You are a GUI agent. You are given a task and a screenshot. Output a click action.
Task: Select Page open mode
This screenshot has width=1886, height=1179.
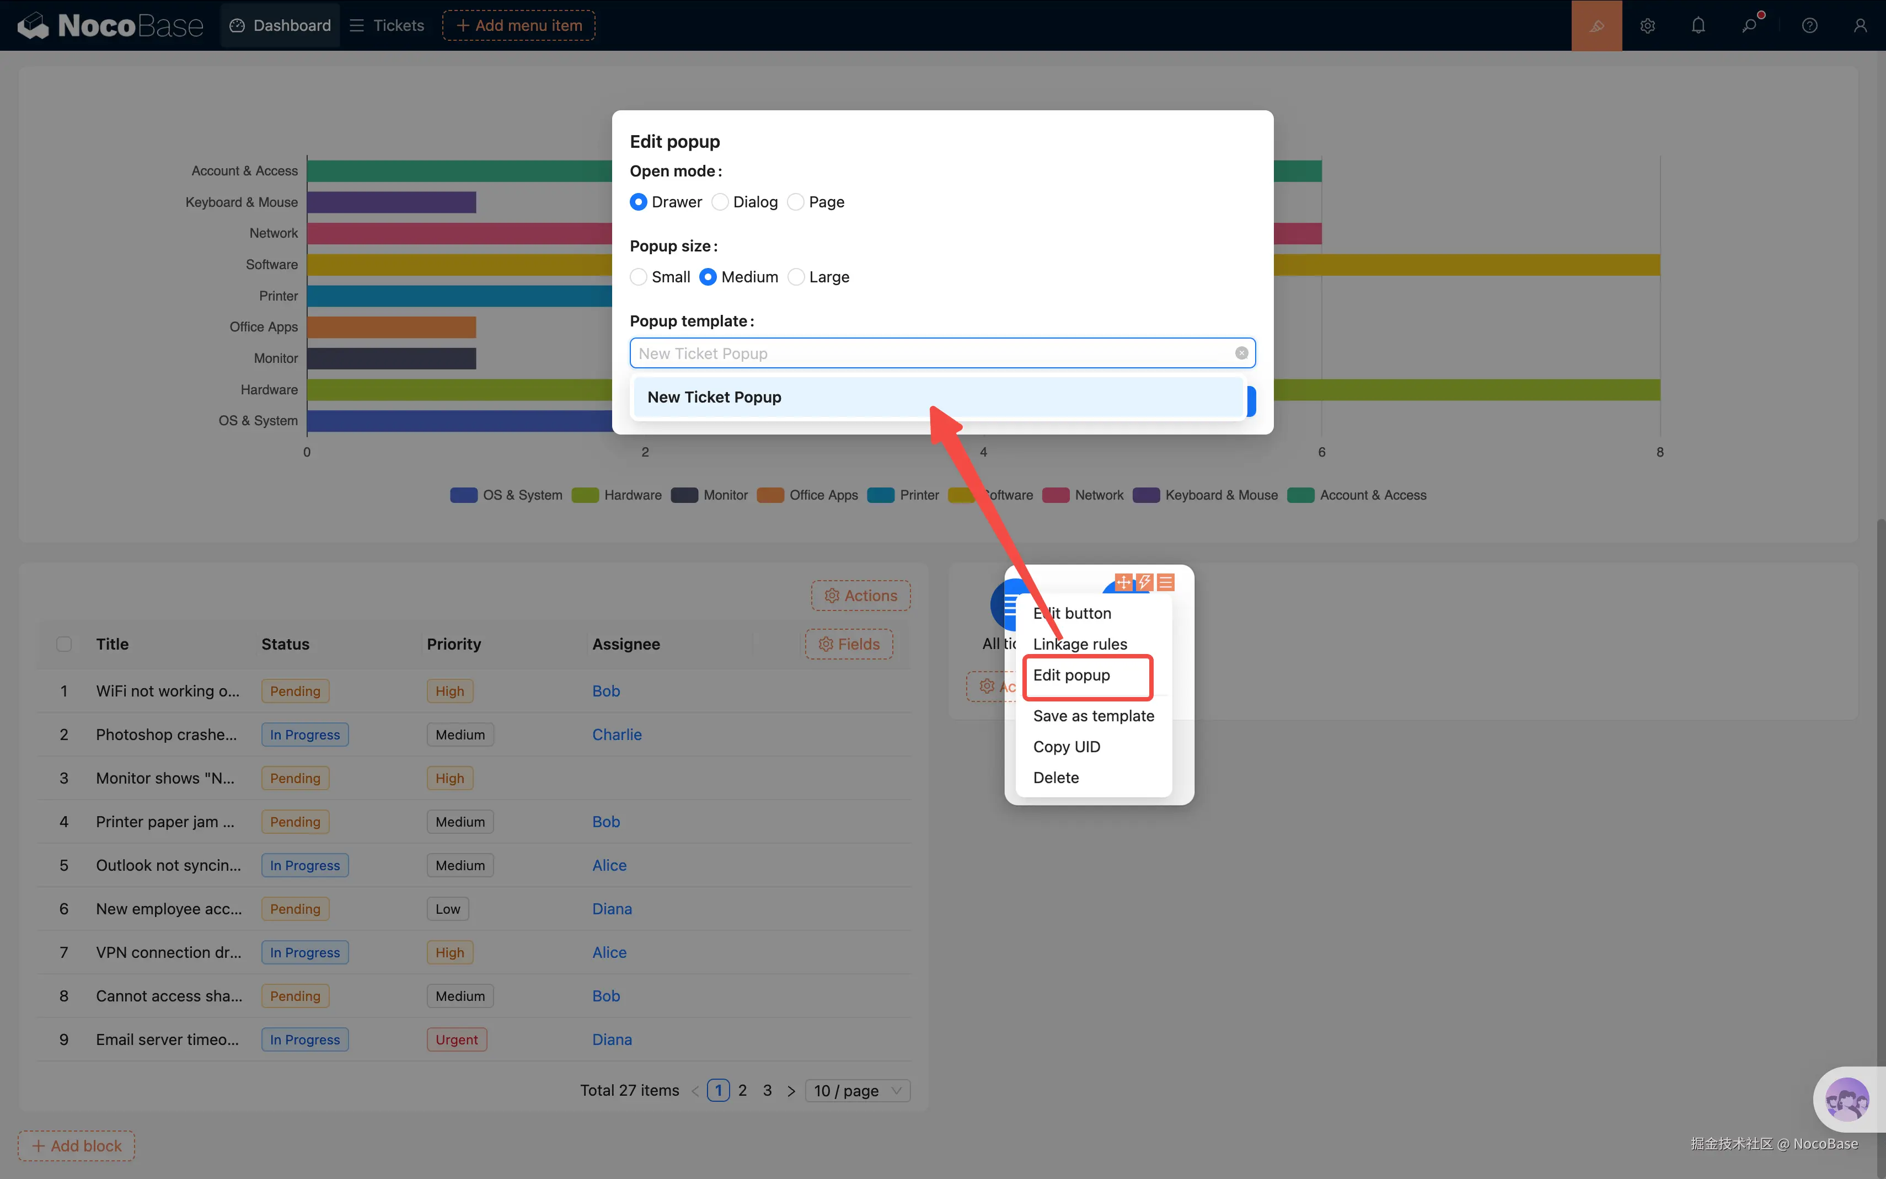click(x=796, y=202)
